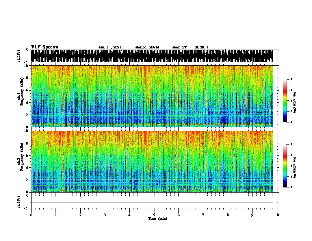Click the "station=MAM" header label
Viewport: 312px width, 241px height.
tap(147, 47)
